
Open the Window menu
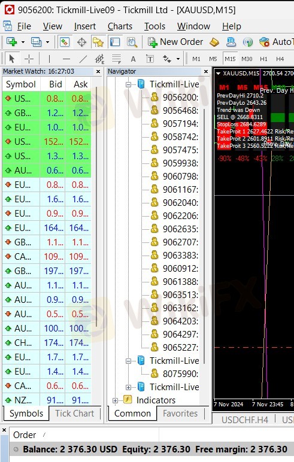pos(193,26)
